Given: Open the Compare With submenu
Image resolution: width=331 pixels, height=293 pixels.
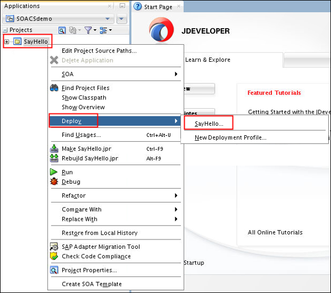Looking at the screenshot, I should tap(116, 209).
